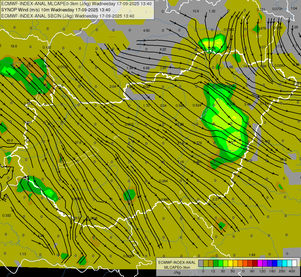Click the map value 99.6
The width and height of the screenshot is (301, 277).
[x=94, y=219]
